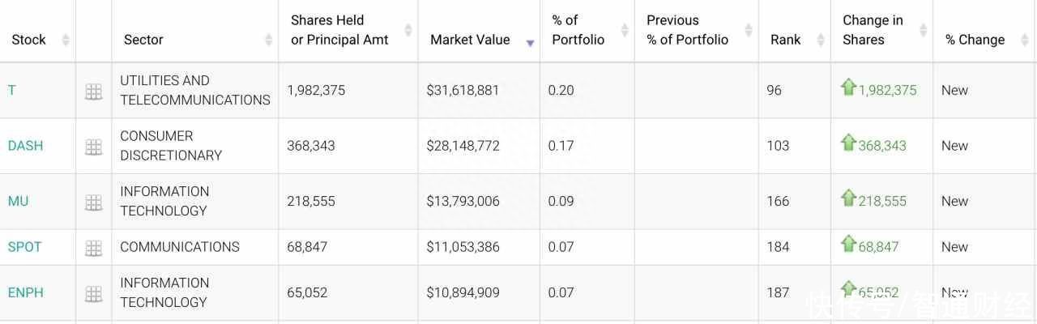
Task: Sort by Shares Held or Principal Amt
Action: [339, 30]
